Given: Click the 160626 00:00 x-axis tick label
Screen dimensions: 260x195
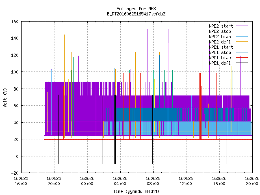Looking at the screenshot, I should pos(87,181).
